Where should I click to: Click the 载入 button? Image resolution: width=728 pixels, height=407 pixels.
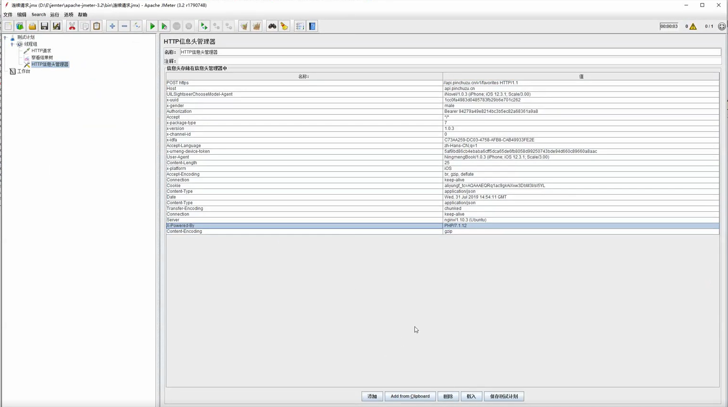click(x=471, y=396)
